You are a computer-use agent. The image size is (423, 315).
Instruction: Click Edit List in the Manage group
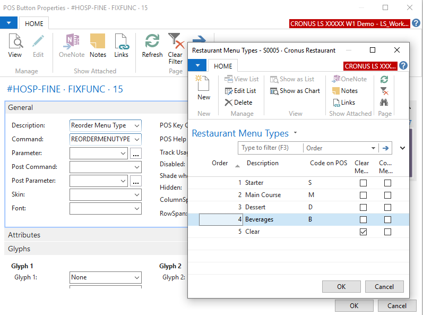(x=240, y=91)
